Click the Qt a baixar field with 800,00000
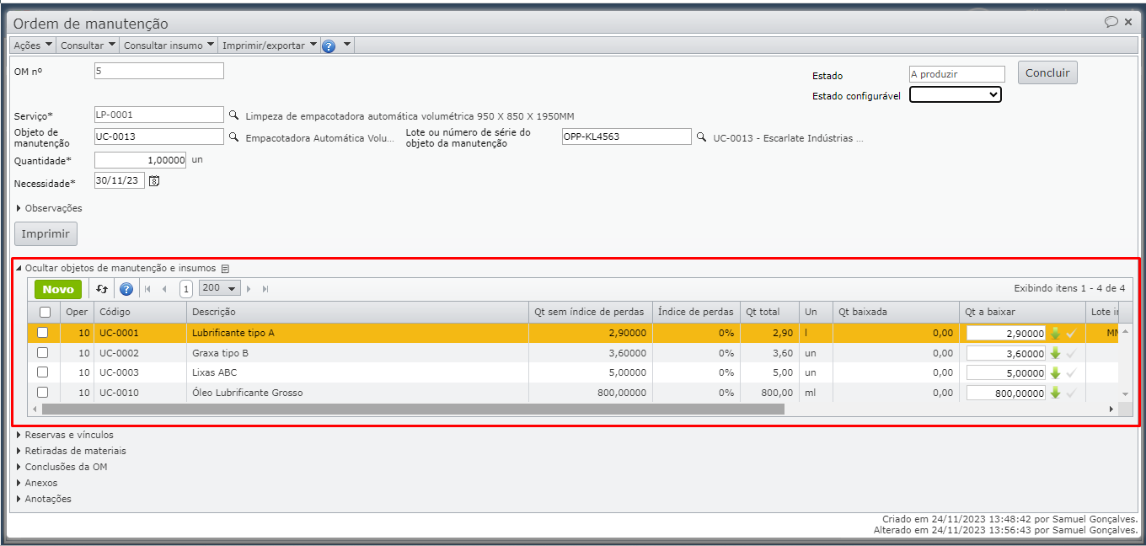1146x546 pixels. point(1006,393)
